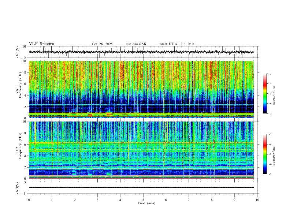Click the ch.1 'Frequency (kHz)' axis label
Viewport: 290px width, 224px height.
[x=20, y=85]
